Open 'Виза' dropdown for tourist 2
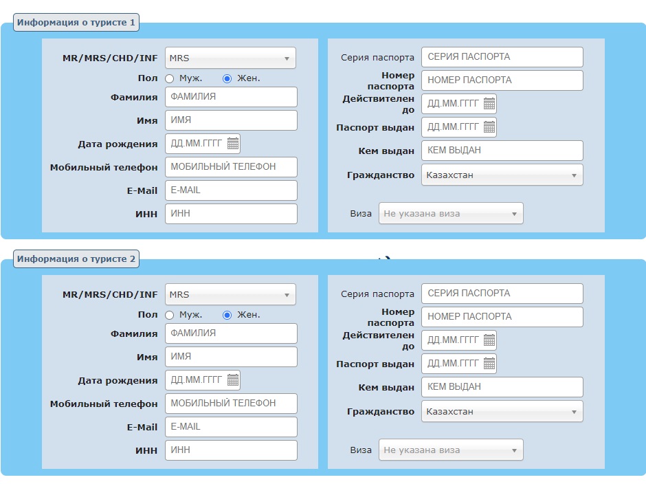 [x=451, y=450]
